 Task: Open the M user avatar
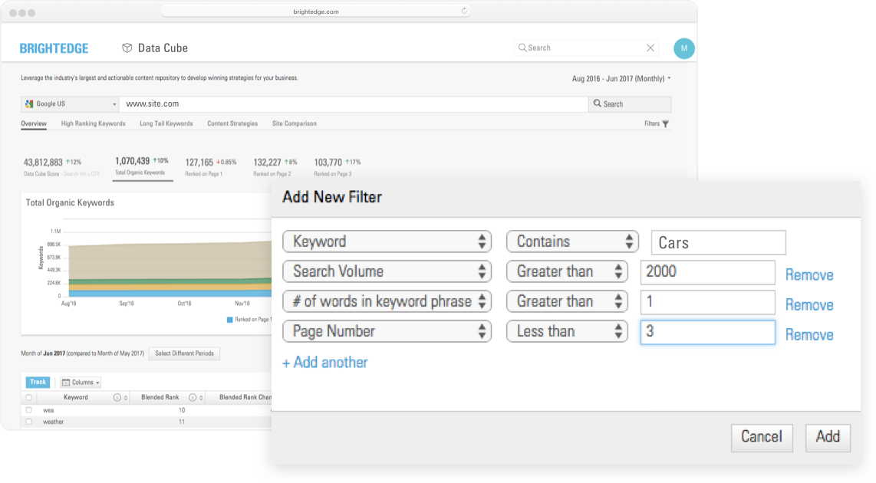click(x=683, y=48)
